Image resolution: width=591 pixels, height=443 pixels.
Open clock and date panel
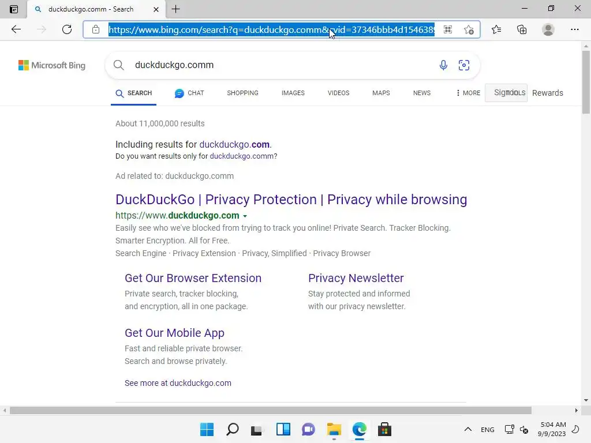[552, 429]
